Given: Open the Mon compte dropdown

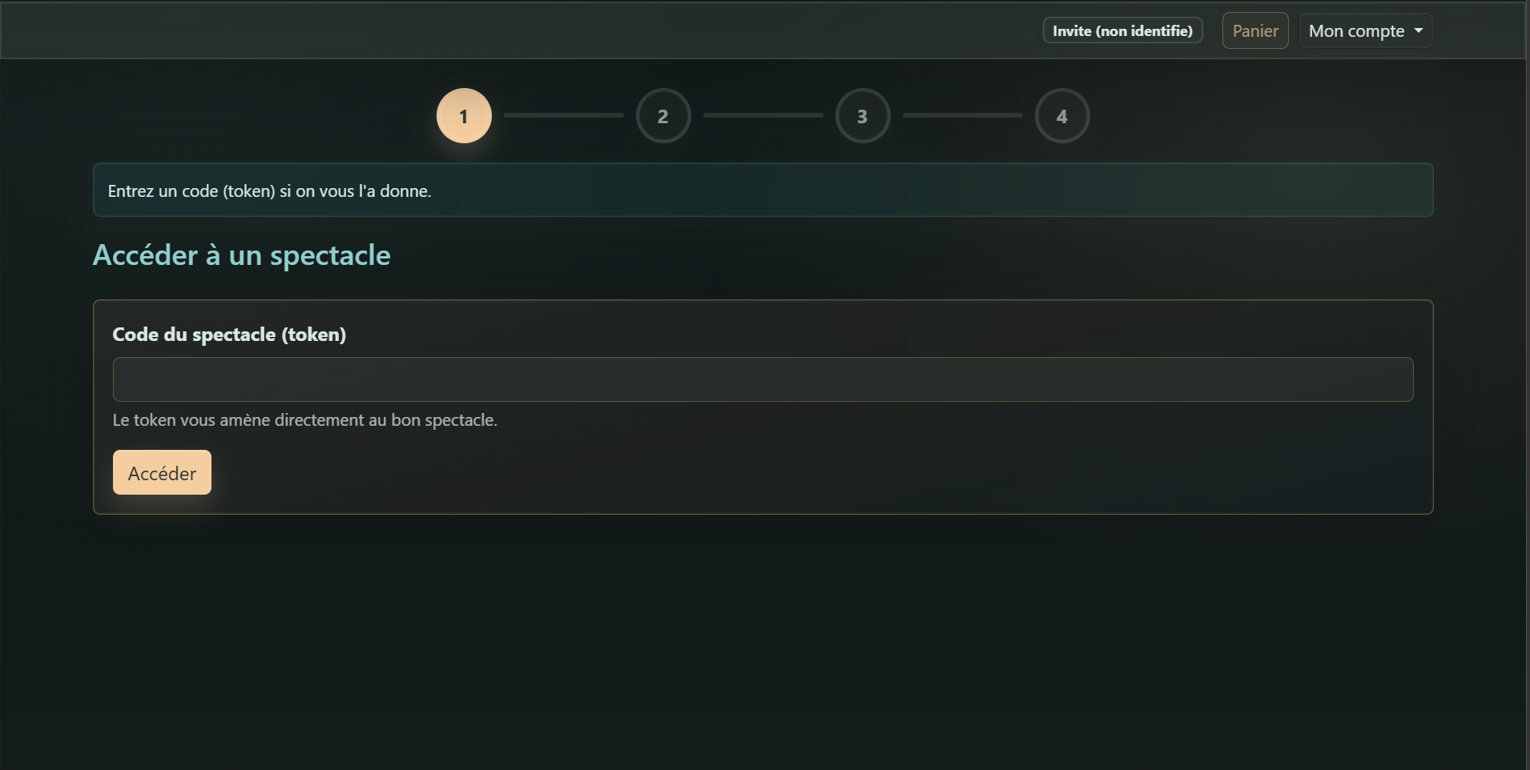Looking at the screenshot, I should point(1365,30).
